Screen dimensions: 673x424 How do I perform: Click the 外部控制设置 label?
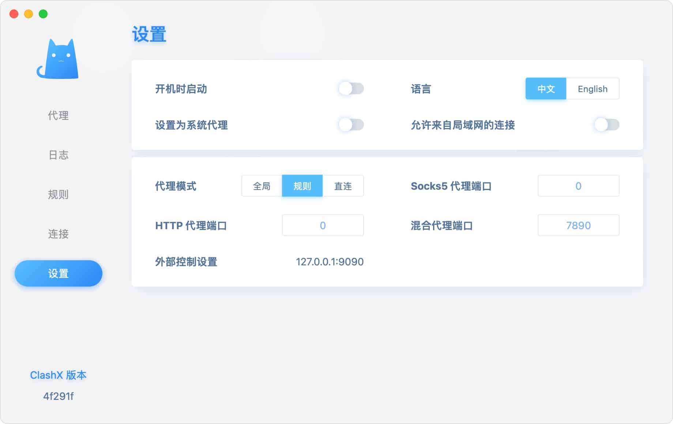pyautogui.click(x=186, y=262)
